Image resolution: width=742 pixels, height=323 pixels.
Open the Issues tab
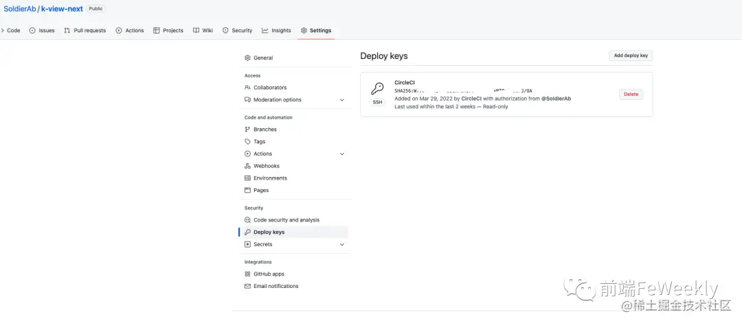click(x=42, y=30)
